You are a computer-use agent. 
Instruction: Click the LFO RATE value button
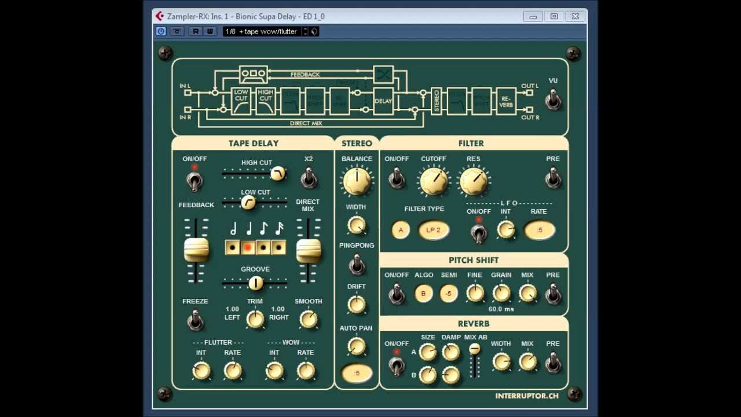point(540,231)
